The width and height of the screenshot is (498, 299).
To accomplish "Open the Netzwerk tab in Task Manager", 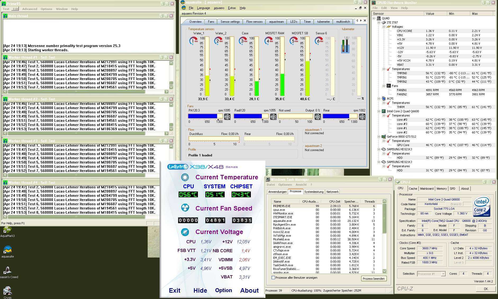I will (332, 192).
